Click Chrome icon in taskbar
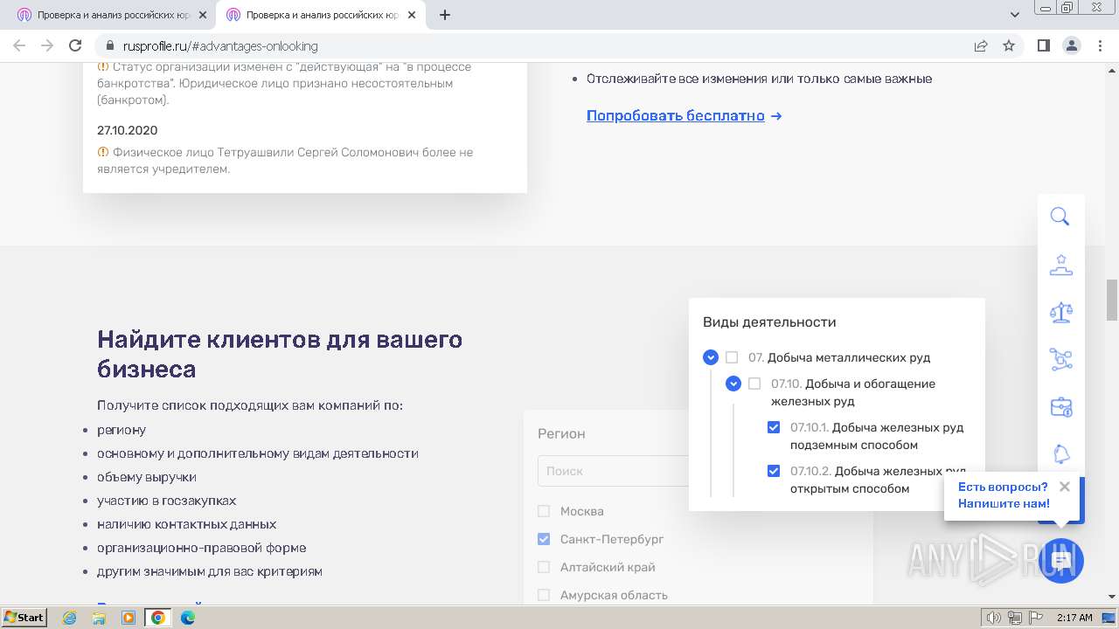1119x629 pixels. (x=158, y=617)
